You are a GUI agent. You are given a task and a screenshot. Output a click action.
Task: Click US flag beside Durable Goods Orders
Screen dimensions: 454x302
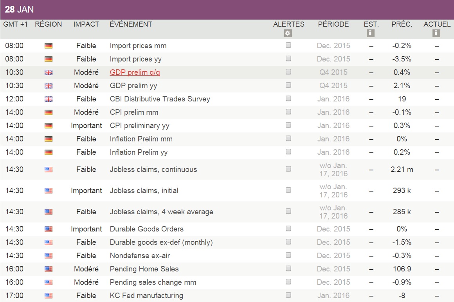pos(49,229)
